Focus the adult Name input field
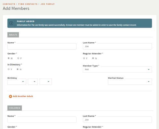The image size is (159, 129). [x=42, y=47]
